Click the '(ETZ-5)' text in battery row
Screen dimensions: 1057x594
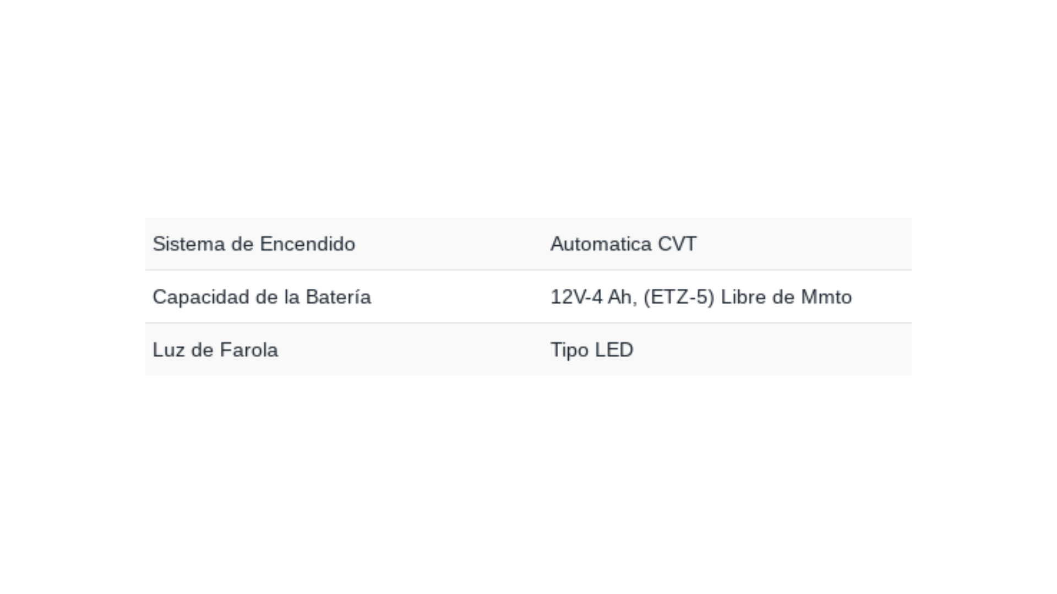click(679, 297)
